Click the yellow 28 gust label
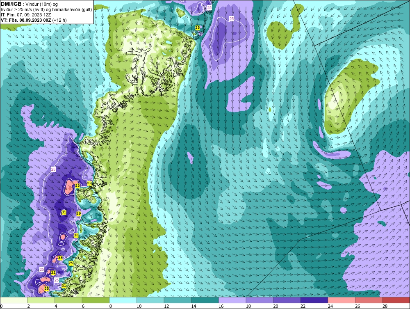This screenshot has height=309, width=410. pos(89,183)
